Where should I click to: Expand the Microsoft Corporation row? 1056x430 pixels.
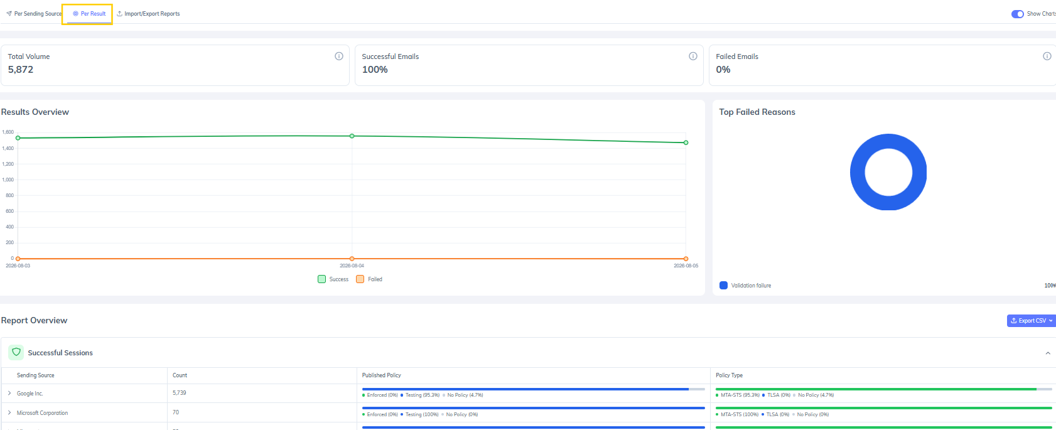click(x=9, y=412)
